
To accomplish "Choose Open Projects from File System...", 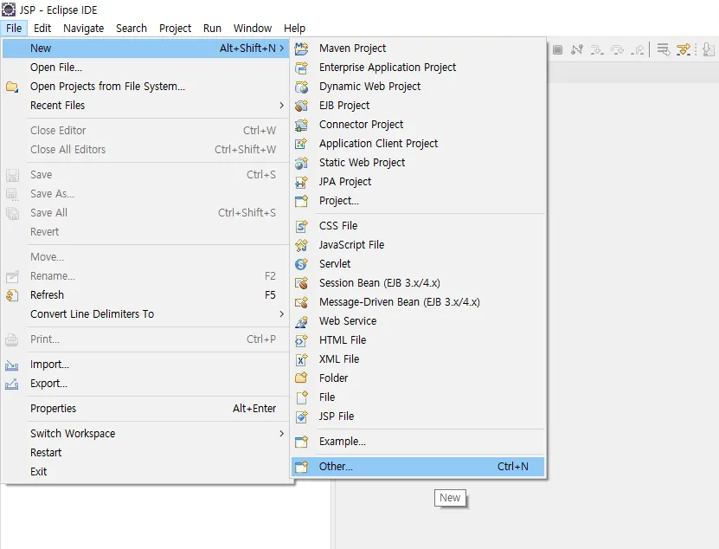I will 146,87.
